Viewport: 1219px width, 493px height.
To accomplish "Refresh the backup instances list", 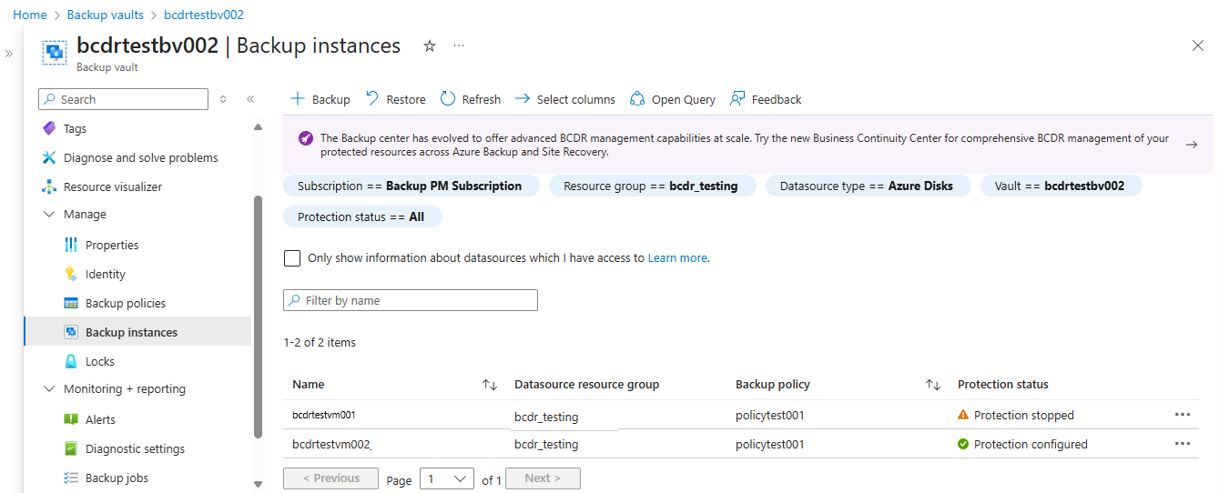I will pyautogui.click(x=448, y=99).
